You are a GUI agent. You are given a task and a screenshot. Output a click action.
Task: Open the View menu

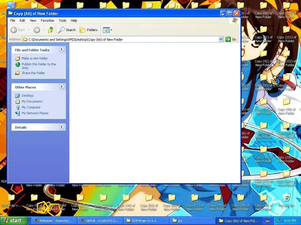33,21
